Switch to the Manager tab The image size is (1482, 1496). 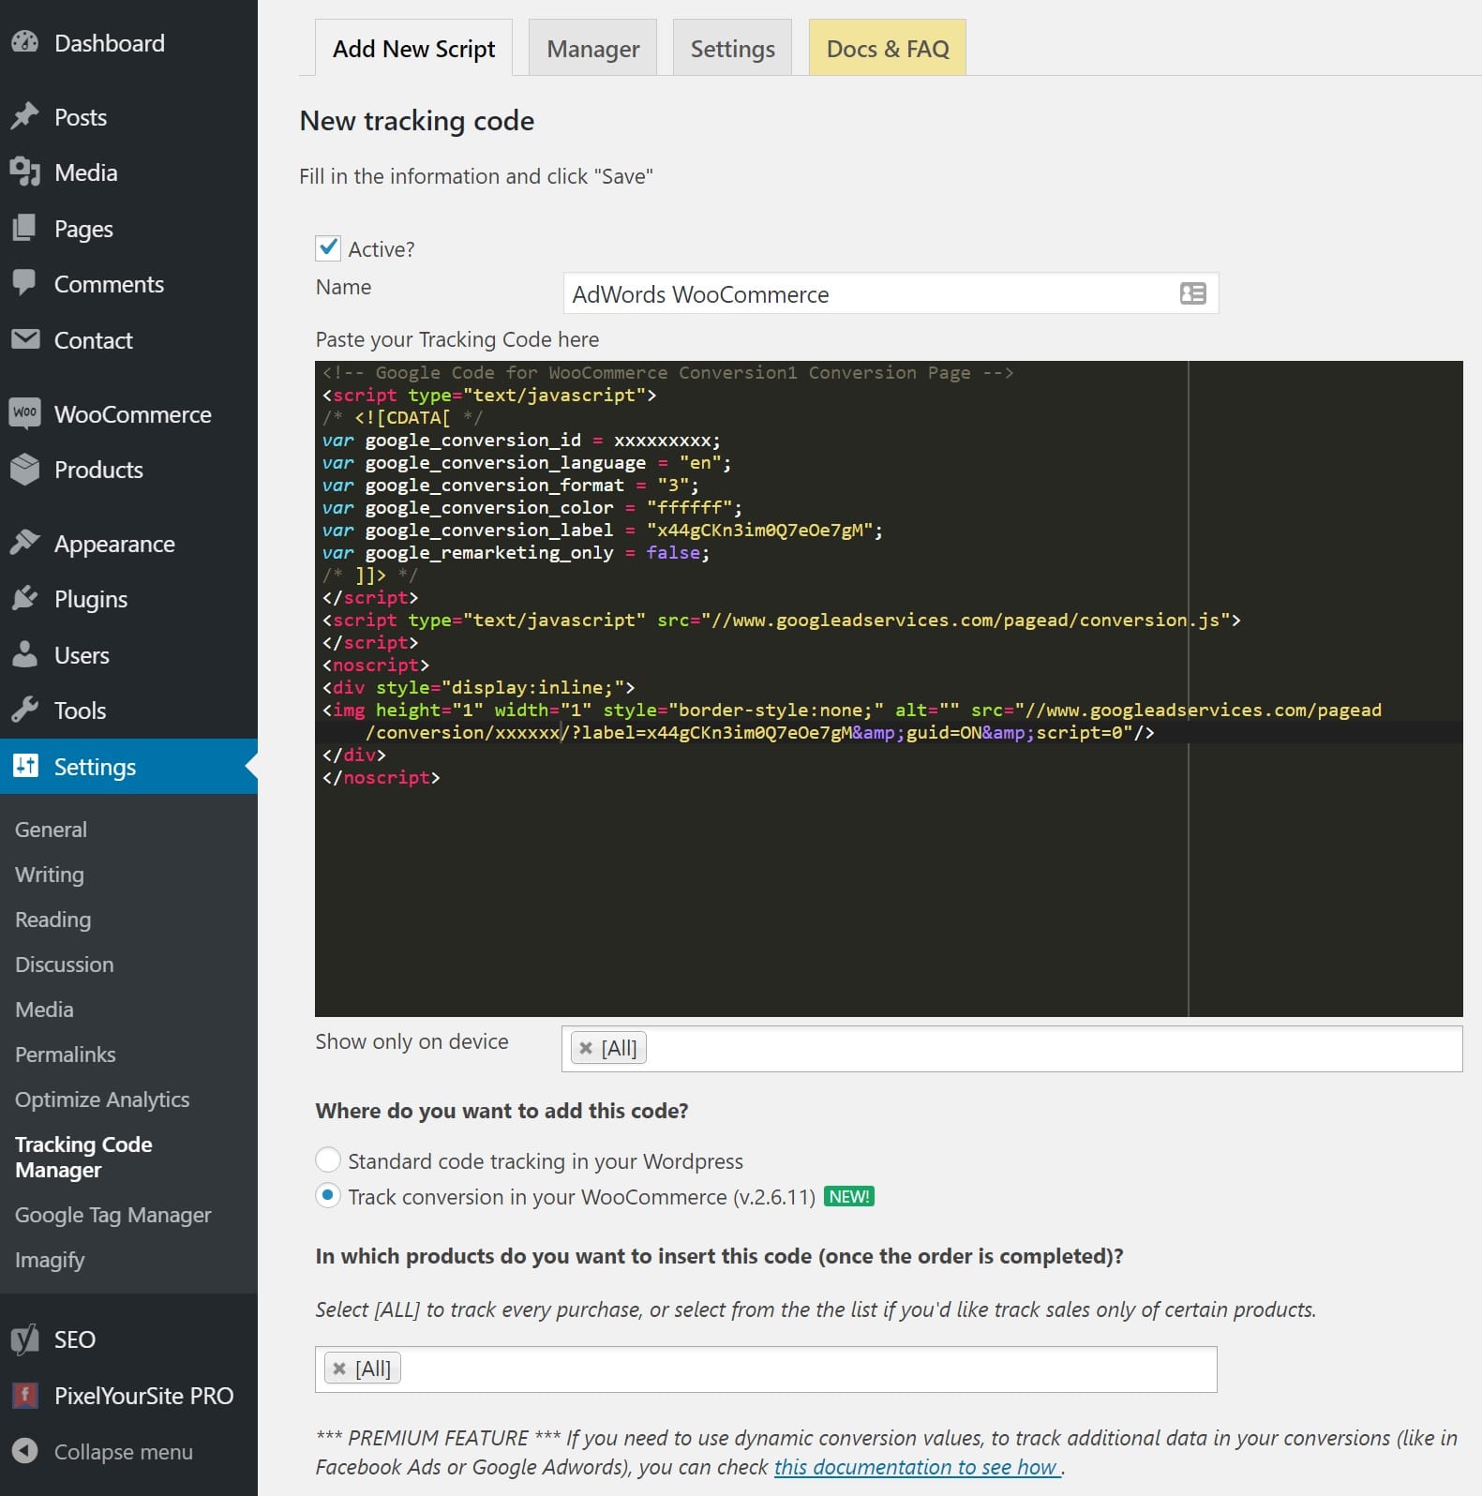pyautogui.click(x=592, y=49)
